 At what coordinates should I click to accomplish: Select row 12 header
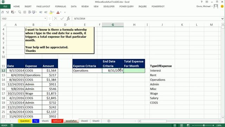(x=3, y=71)
